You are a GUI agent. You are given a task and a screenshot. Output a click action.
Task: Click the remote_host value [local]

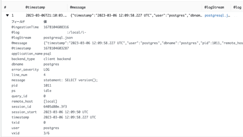pos(50,101)
